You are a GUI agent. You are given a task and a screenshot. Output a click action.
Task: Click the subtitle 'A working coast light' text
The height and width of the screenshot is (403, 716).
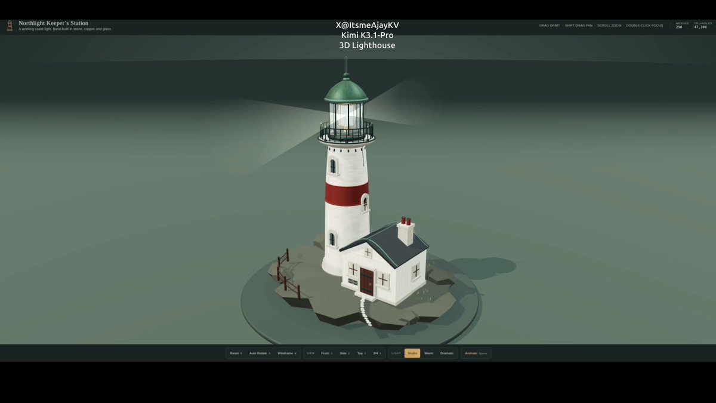[x=65, y=29]
